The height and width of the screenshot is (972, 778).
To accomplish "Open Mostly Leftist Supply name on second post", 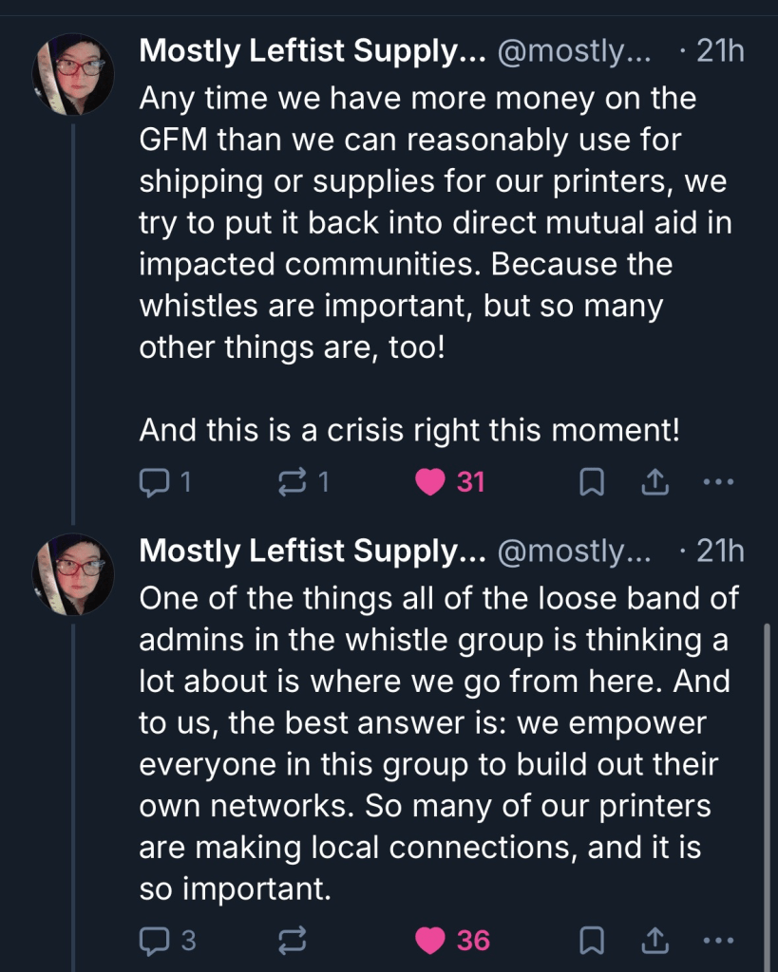I will point(312,551).
